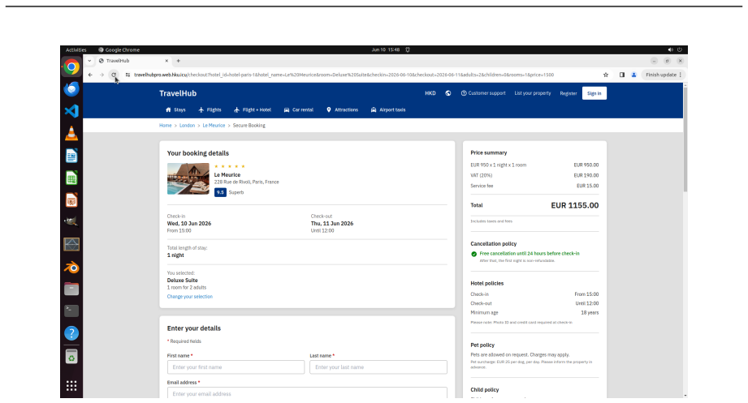748x403 pixels.
Task: Click Finish update menu button
Action: click(x=664, y=75)
